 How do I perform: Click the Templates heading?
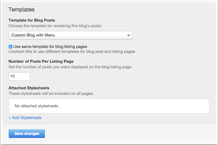pos(21,10)
